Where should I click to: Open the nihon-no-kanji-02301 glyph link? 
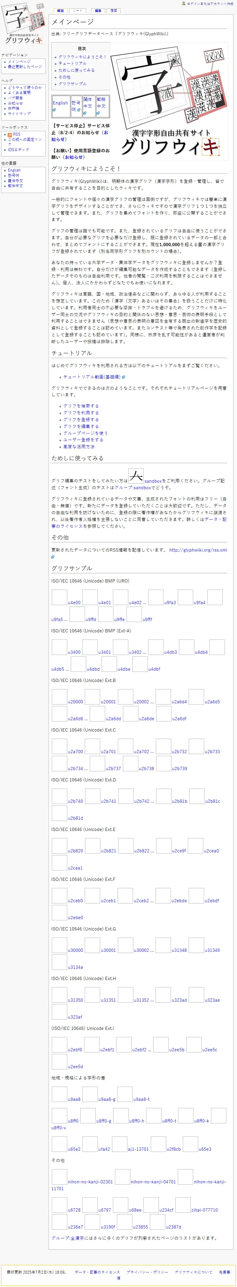click(90, 1182)
